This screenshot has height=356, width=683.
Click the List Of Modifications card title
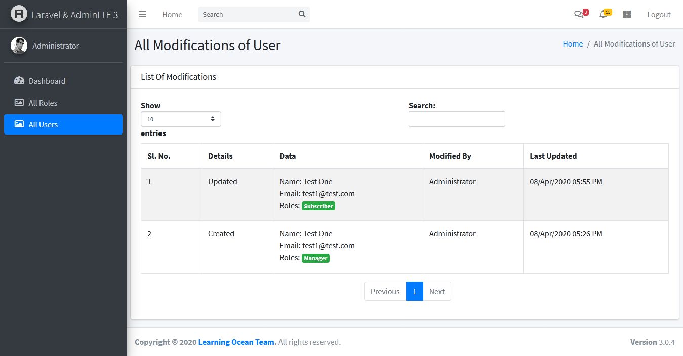pyautogui.click(x=178, y=77)
